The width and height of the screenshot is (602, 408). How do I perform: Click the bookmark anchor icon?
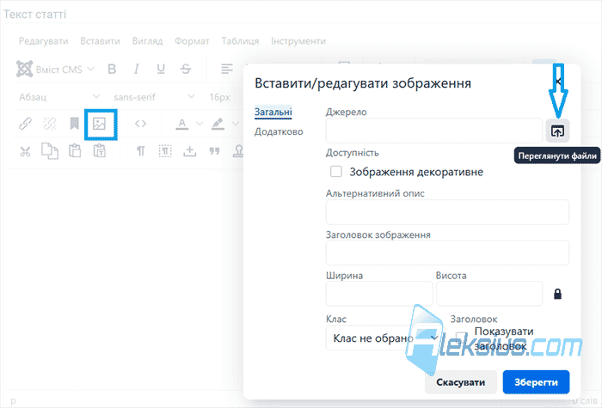74,124
